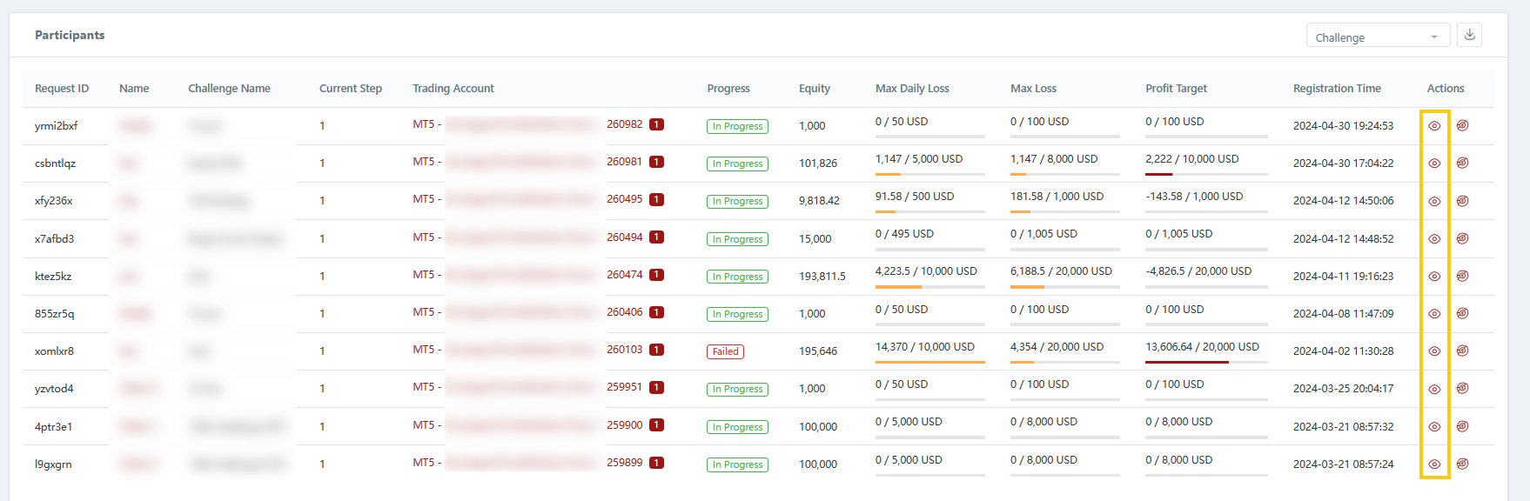View details with eye icon for ktez5kz
This screenshot has width=1530, height=501.
[x=1434, y=277]
